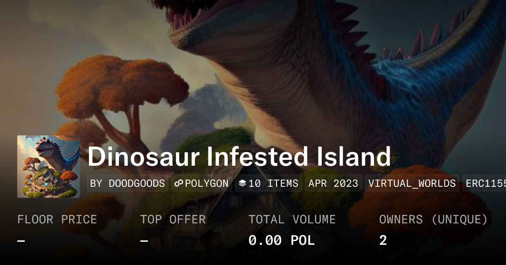Click the OWNERS (UNIQUE) label

point(433,220)
